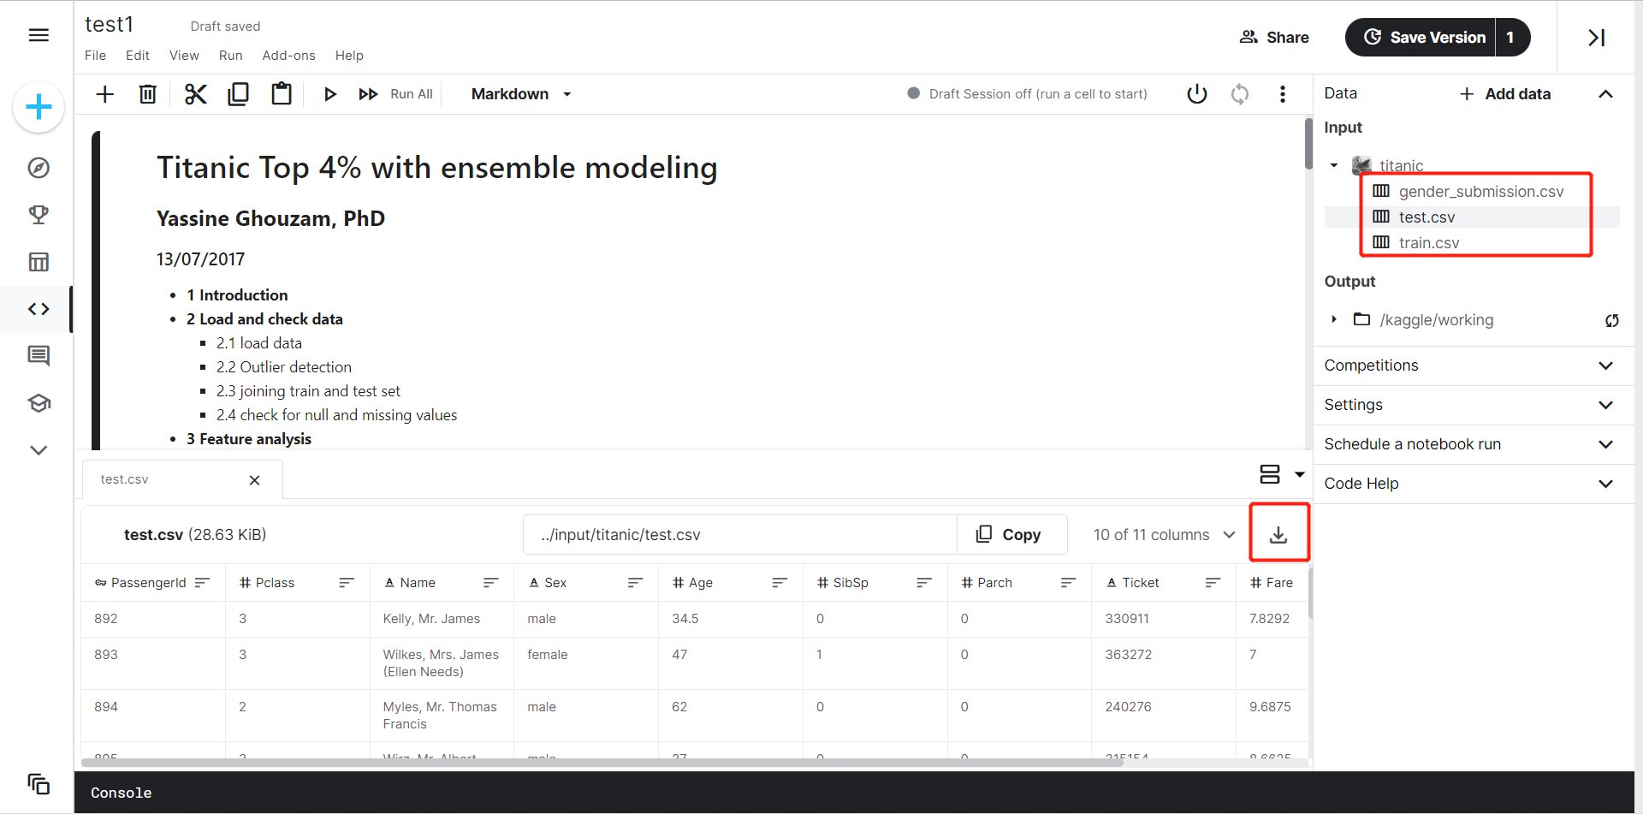Click the notebook vertical scrollbar
Image resolution: width=1643 pixels, height=814 pixels.
click(x=1308, y=144)
